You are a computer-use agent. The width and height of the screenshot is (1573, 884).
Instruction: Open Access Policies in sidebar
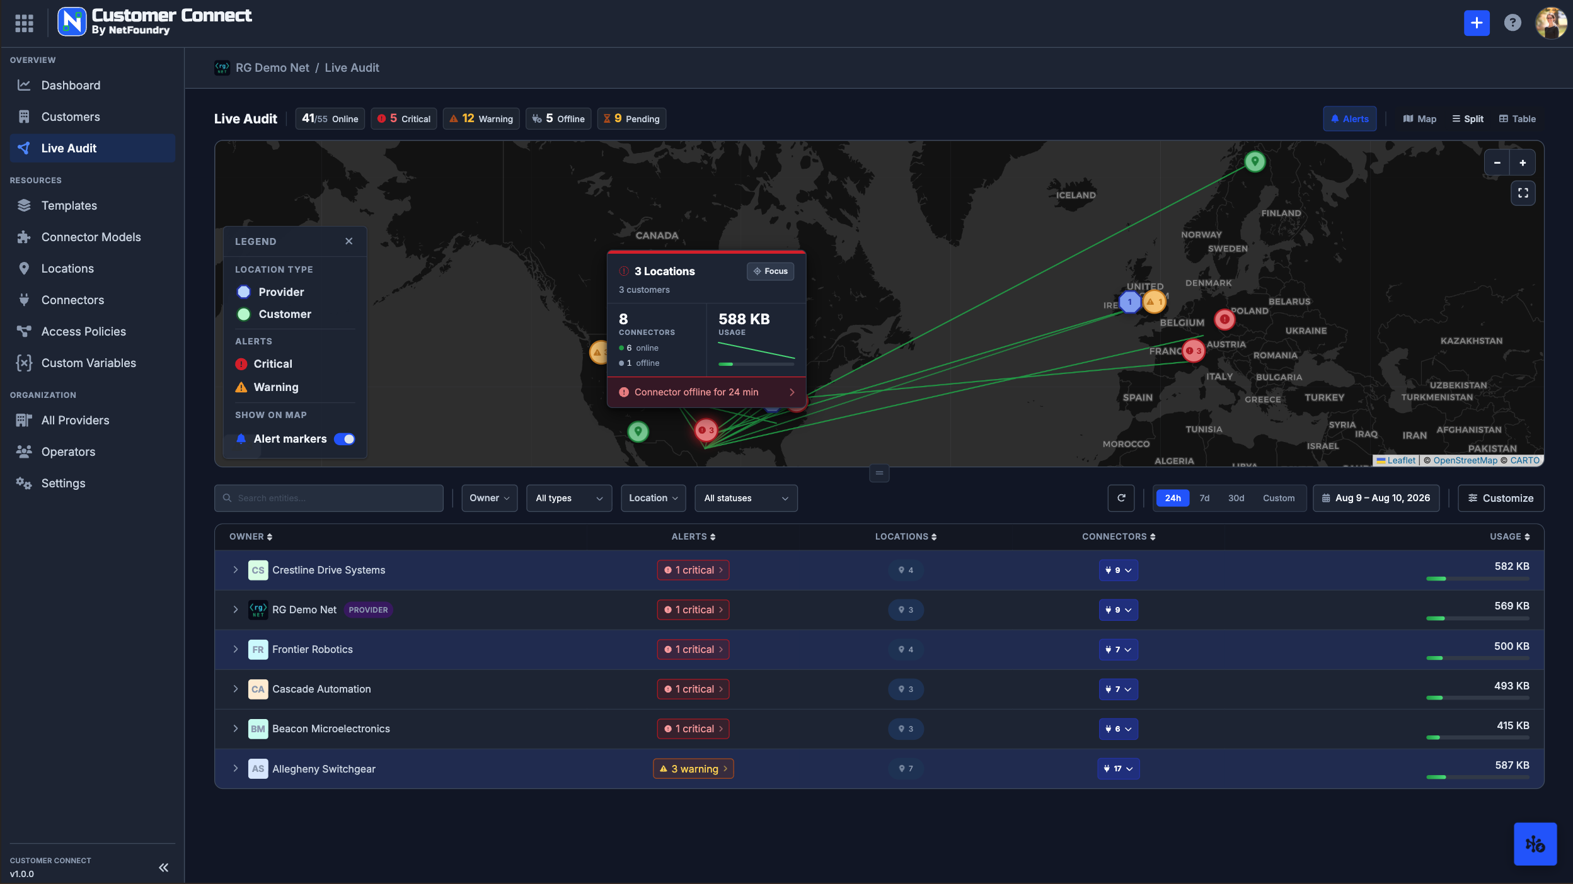(93, 331)
